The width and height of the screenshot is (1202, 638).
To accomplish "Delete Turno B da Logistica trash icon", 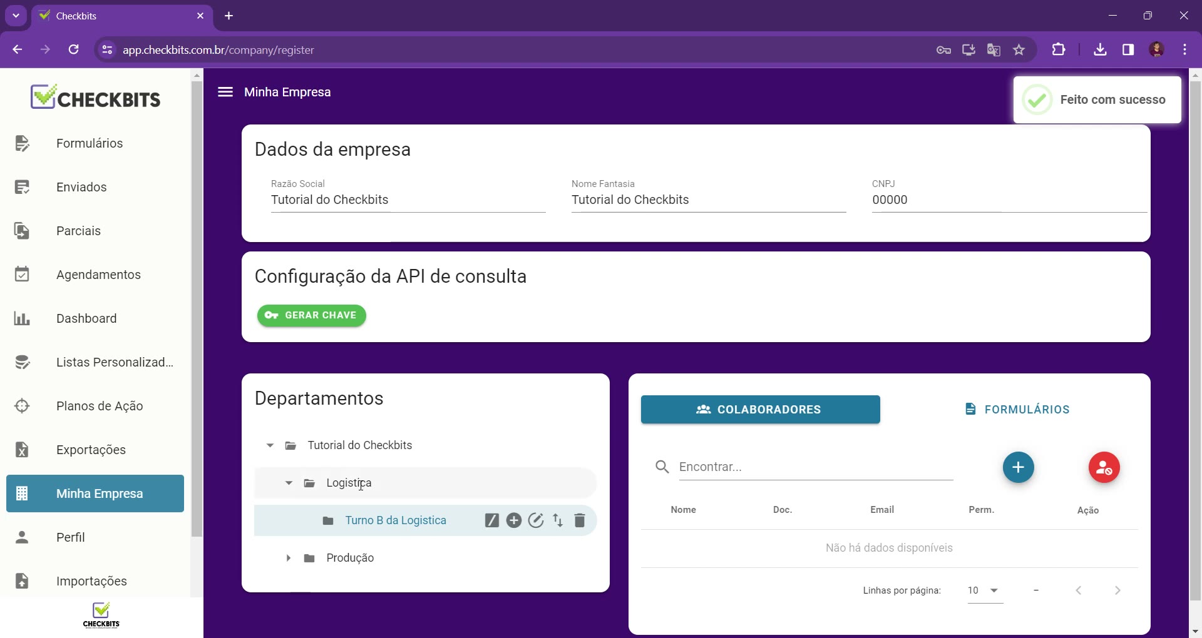I will (x=580, y=520).
